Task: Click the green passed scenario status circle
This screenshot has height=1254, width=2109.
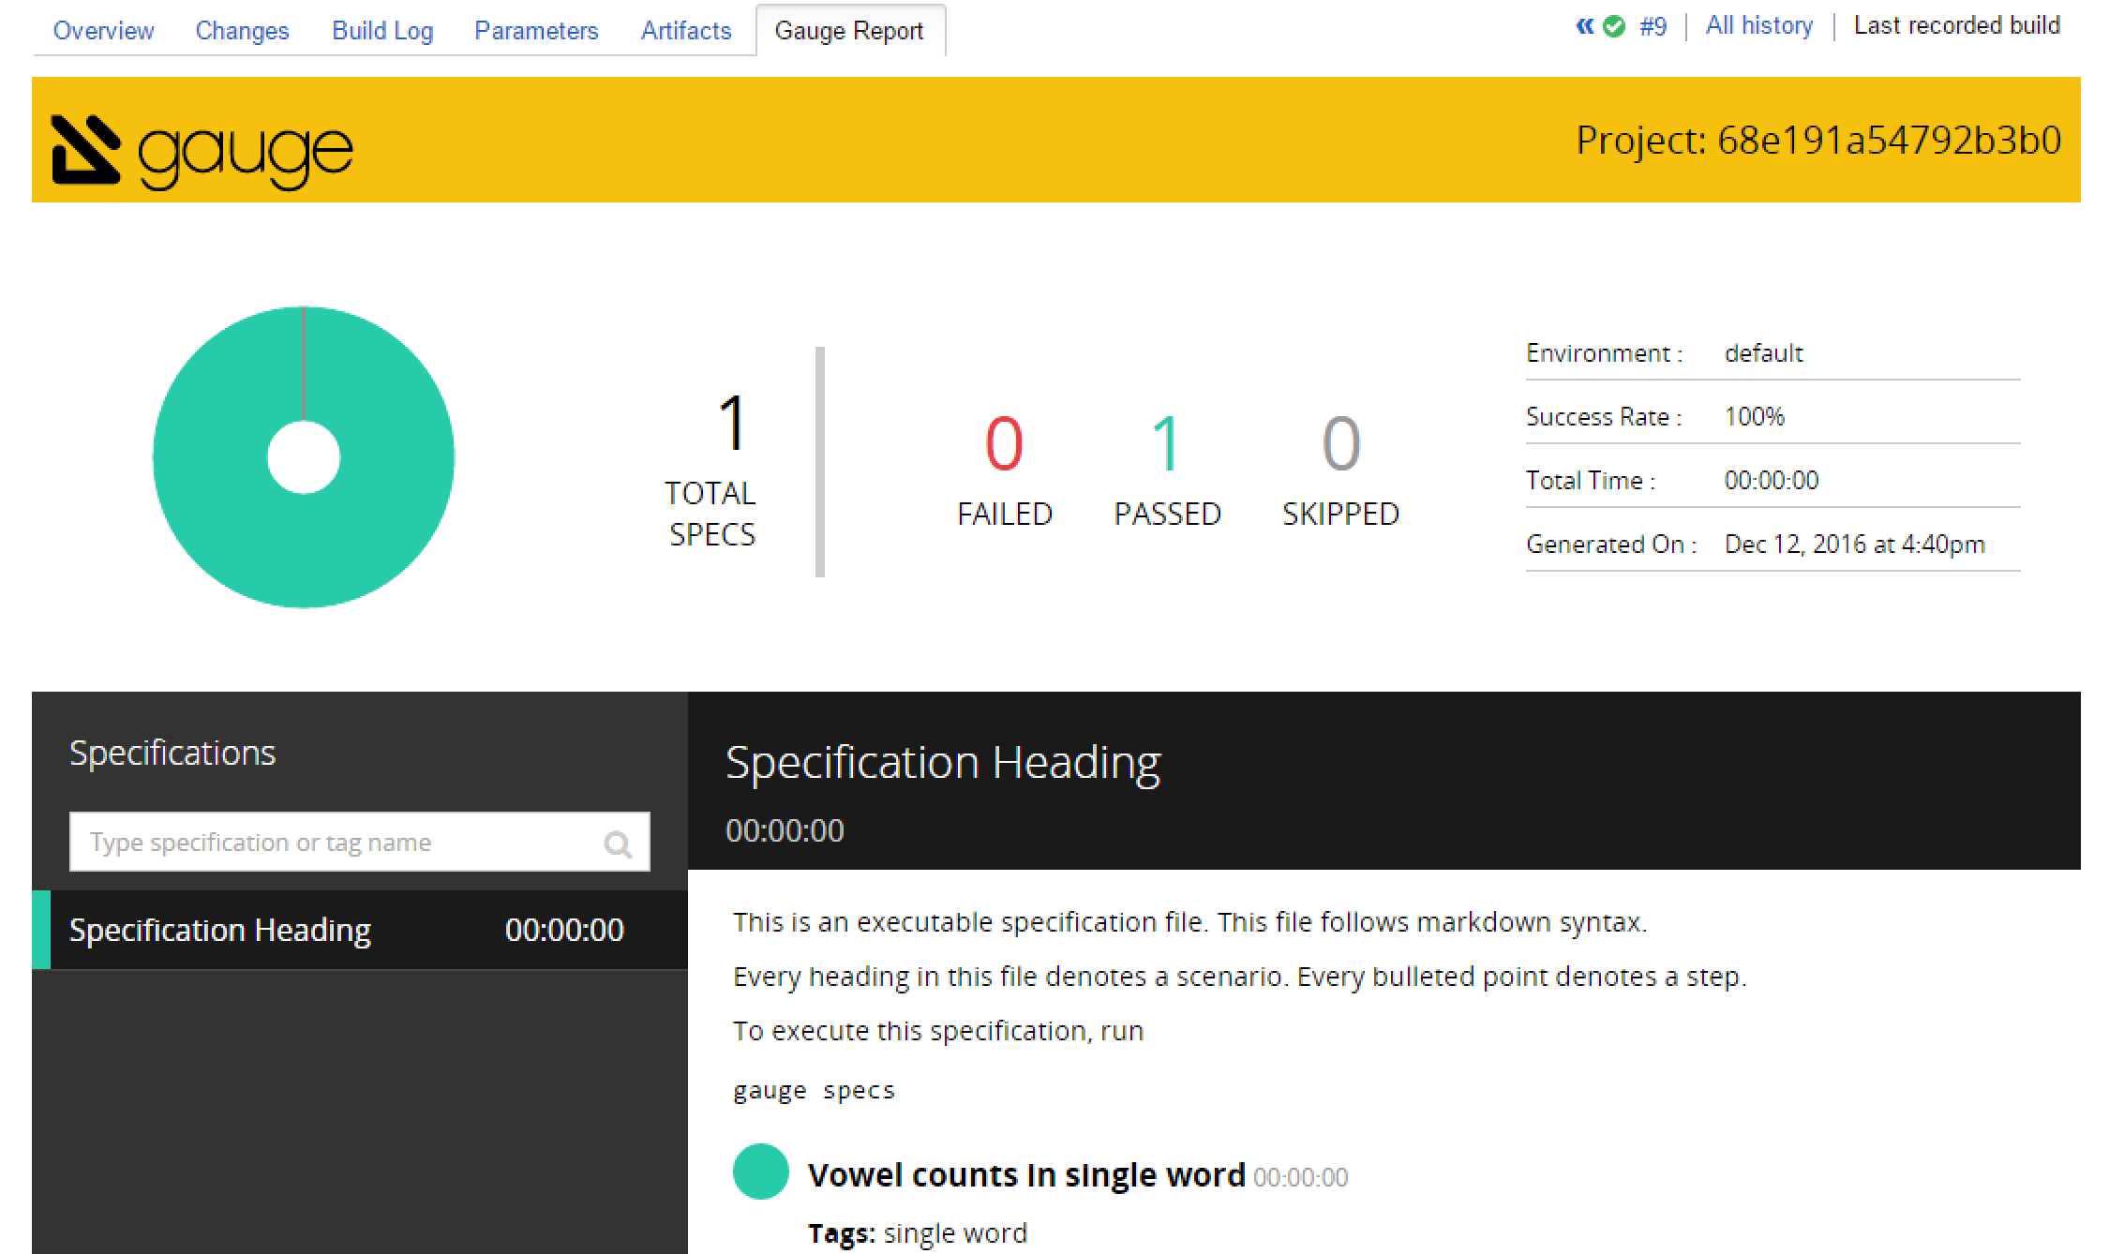Action: [760, 1172]
